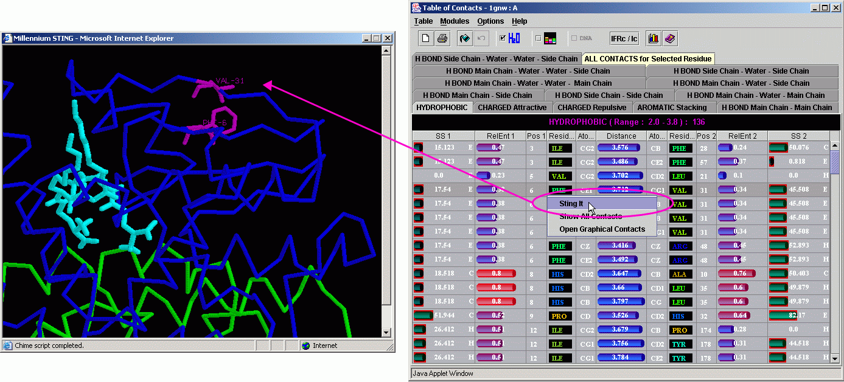The image size is (844, 382).
Task: Click the SS 1 value 51.944
Action: click(444, 316)
